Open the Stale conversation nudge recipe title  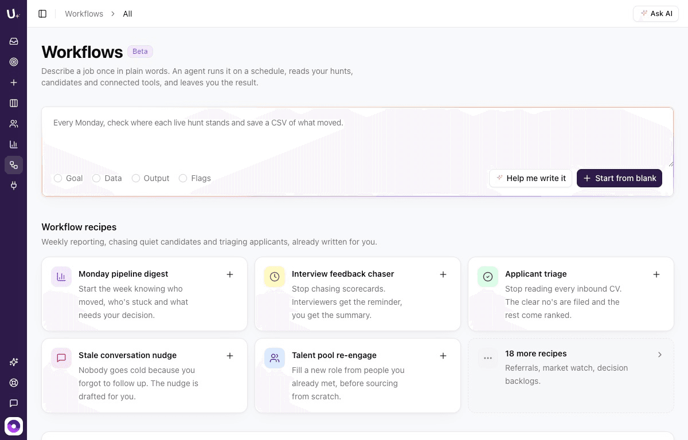[127, 355]
